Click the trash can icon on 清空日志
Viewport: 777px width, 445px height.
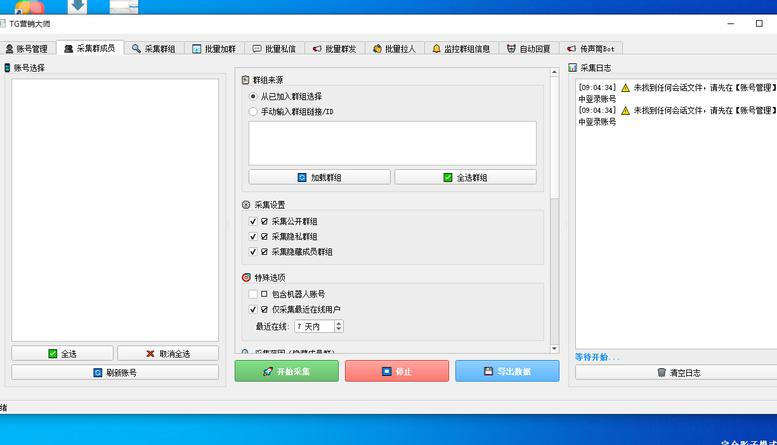click(662, 373)
